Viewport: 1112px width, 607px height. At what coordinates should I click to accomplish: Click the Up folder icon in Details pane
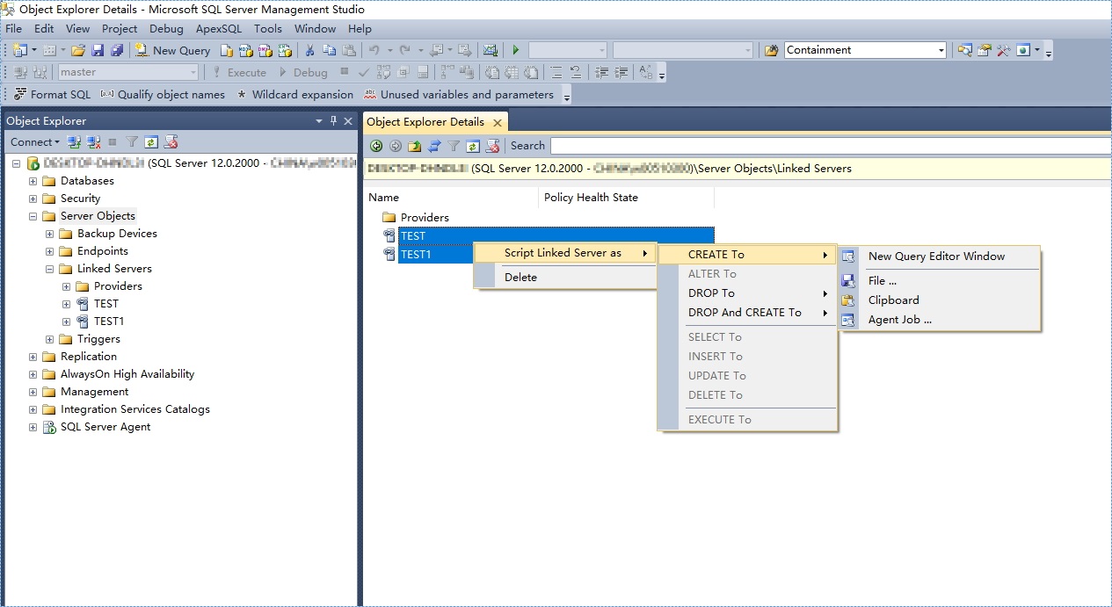415,146
